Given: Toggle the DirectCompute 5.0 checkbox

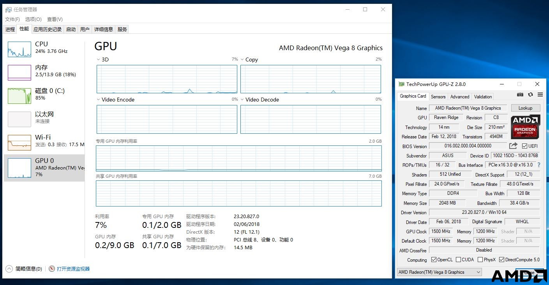Looking at the screenshot, I should pos(502,260).
